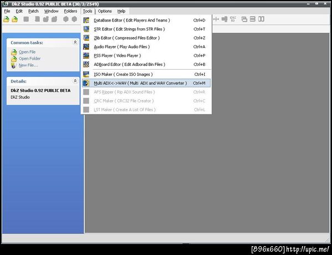Click the ISO Maker menu icon
This screenshot has height=255, width=332.
(86, 74)
